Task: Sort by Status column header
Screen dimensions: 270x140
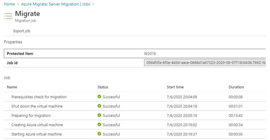Action: click(103, 87)
